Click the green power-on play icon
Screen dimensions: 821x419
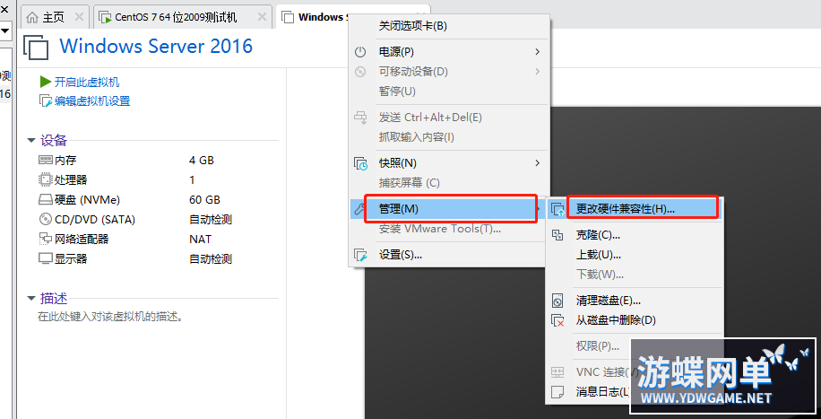coord(46,82)
